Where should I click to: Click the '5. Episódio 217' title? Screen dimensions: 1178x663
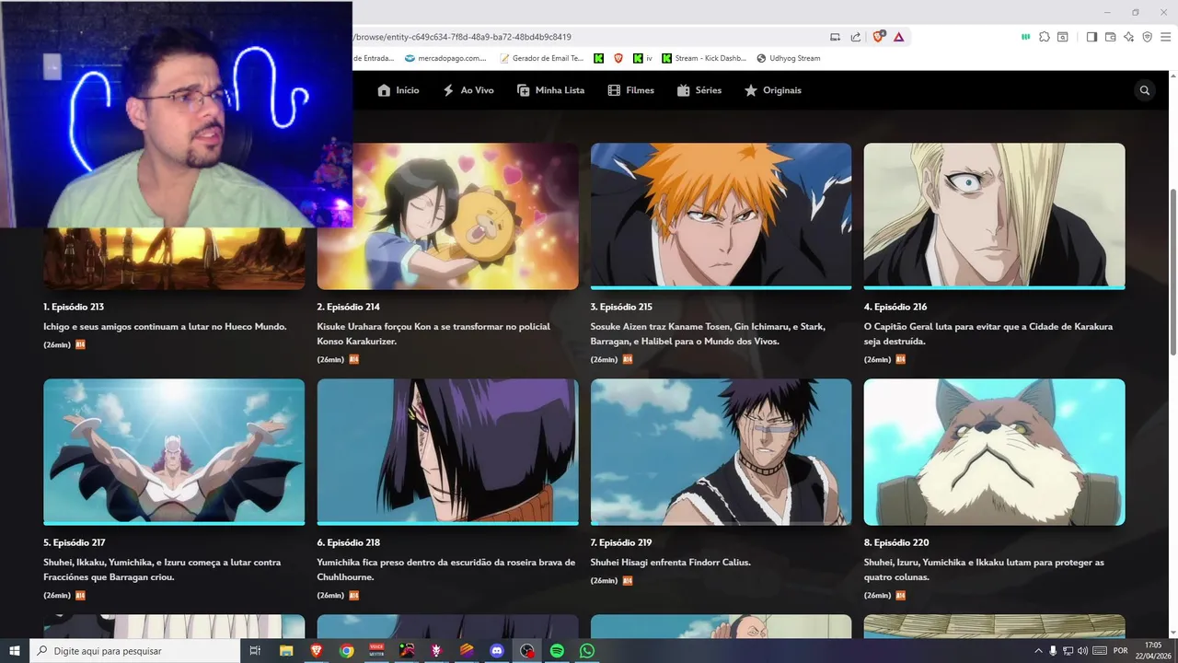(75, 542)
